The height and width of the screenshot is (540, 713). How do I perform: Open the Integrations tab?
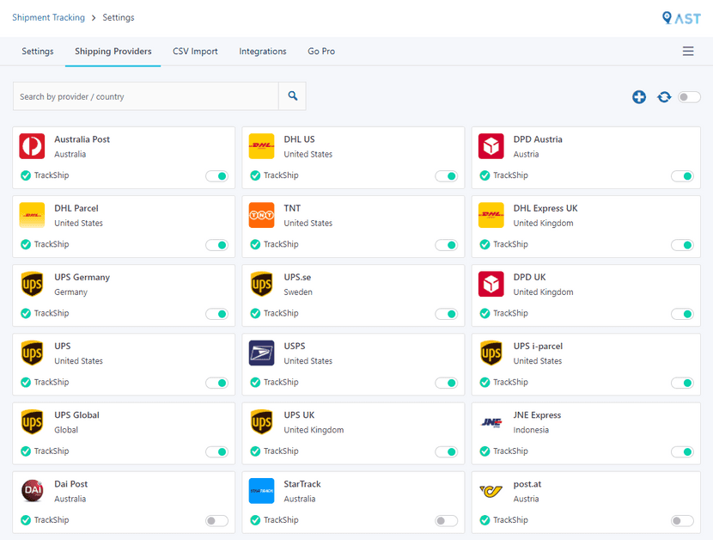tap(263, 52)
